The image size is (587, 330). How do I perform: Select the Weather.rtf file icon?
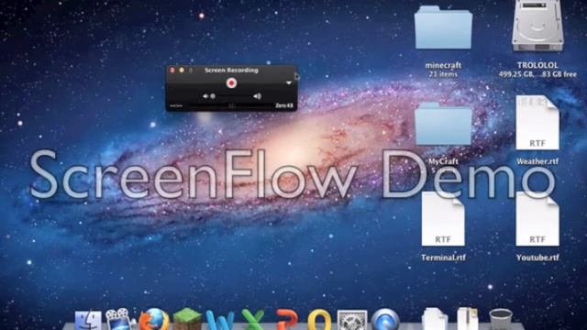tap(537, 123)
